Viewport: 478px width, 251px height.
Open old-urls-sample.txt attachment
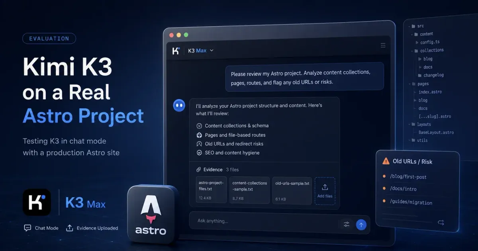coord(292,190)
